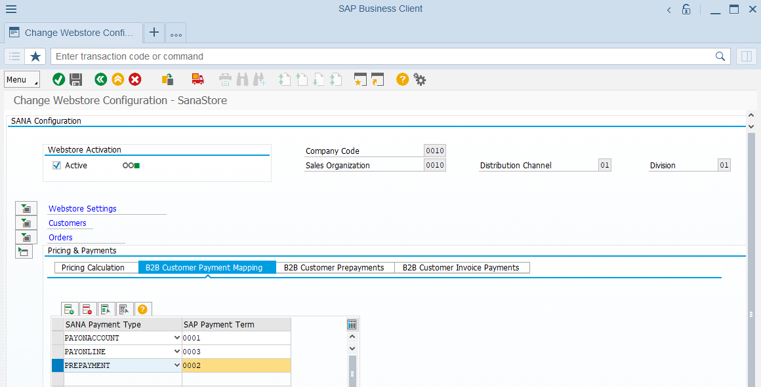Image resolution: width=761 pixels, height=387 pixels.
Task: Select the PAYONLINE row selector
Action: [x=57, y=352]
